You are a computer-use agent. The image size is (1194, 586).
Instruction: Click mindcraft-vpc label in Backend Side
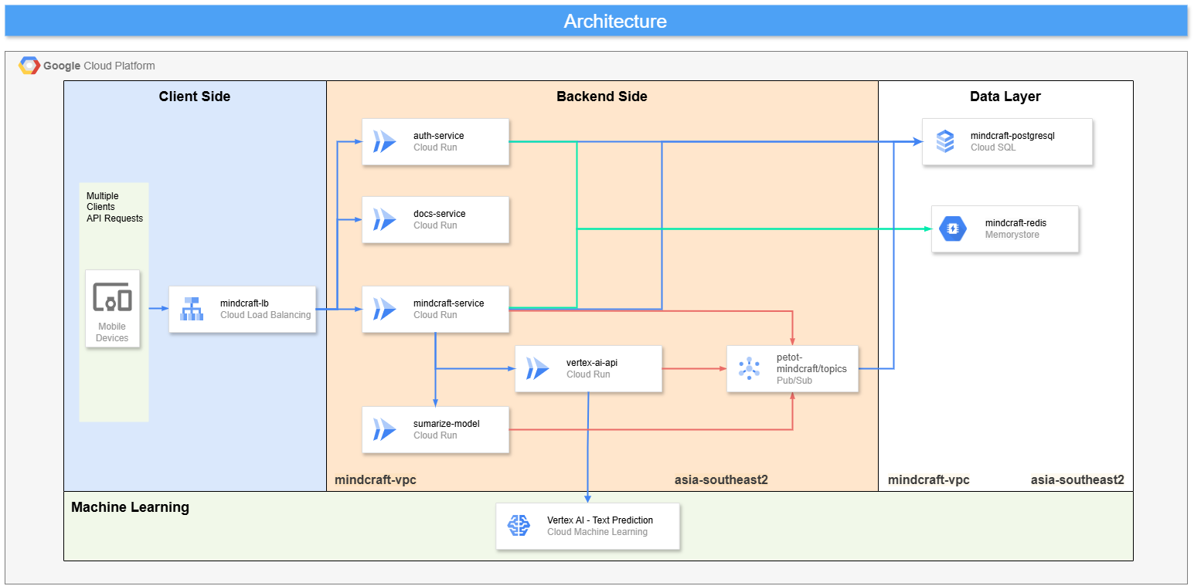(376, 479)
